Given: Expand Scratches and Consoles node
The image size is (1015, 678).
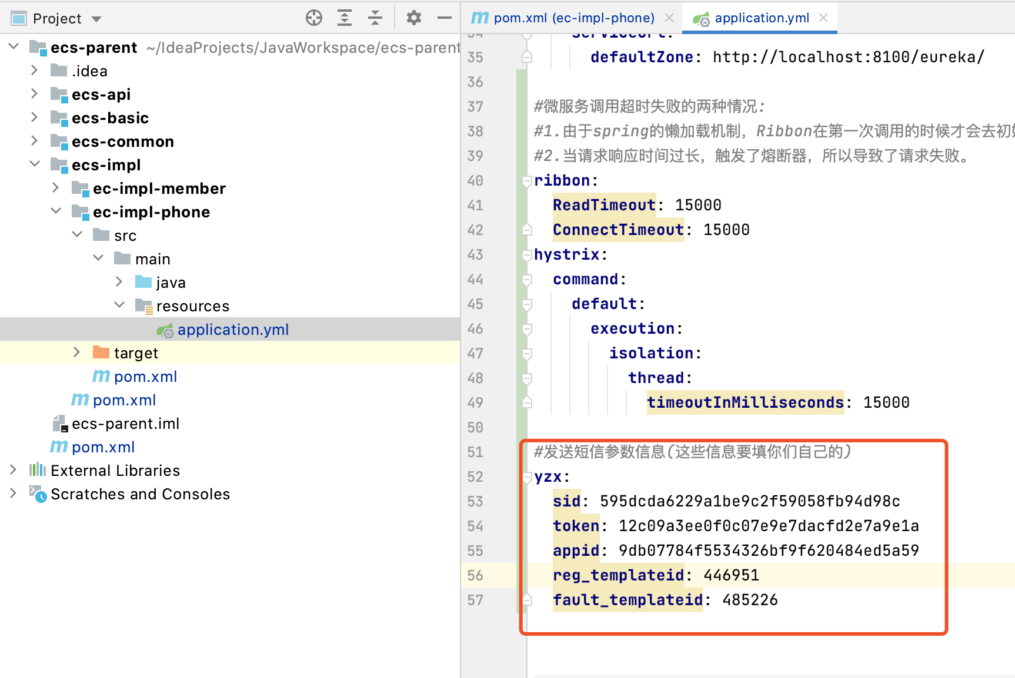Looking at the screenshot, I should click(14, 494).
